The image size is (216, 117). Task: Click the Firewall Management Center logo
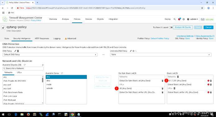point(5,19)
